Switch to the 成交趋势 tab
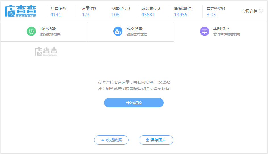268x154 pixels. (130, 32)
